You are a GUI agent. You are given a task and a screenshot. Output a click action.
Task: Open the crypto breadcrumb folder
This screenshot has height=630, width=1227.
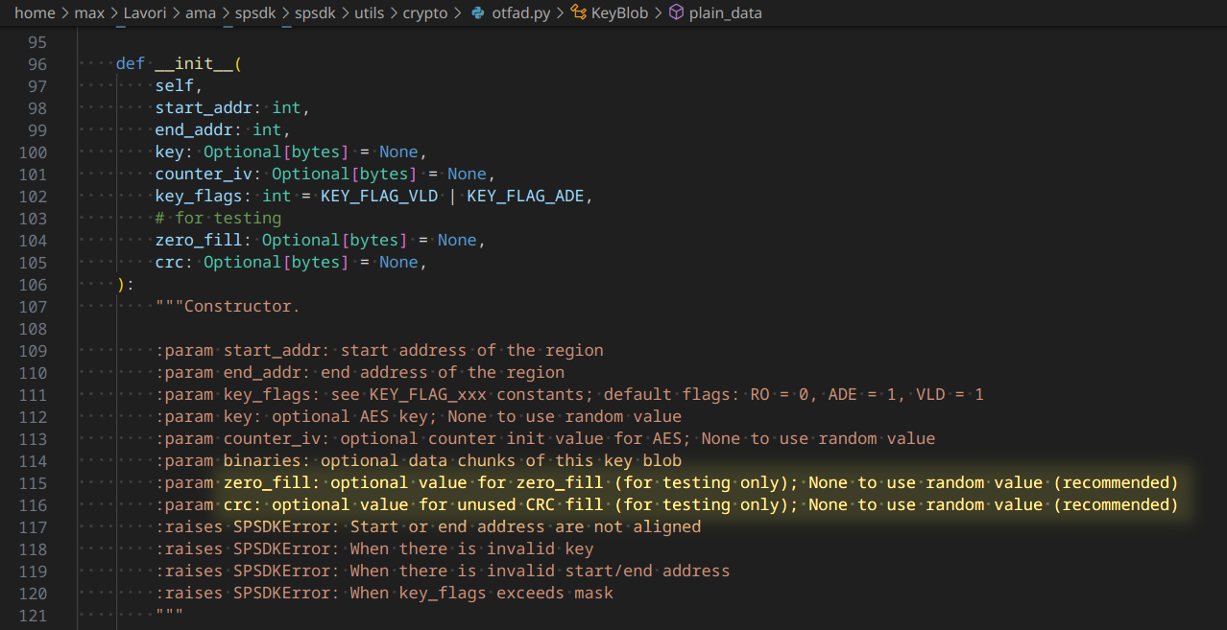pyautogui.click(x=425, y=12)
